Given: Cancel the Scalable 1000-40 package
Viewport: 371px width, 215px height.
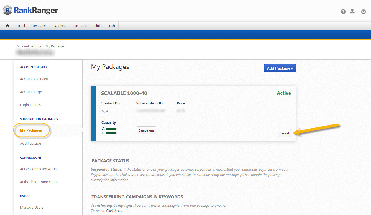Looking at the screenshot, I should [284, 133].
